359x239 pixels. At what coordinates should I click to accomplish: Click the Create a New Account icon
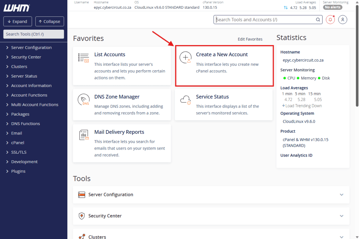(x=185, y=58)
